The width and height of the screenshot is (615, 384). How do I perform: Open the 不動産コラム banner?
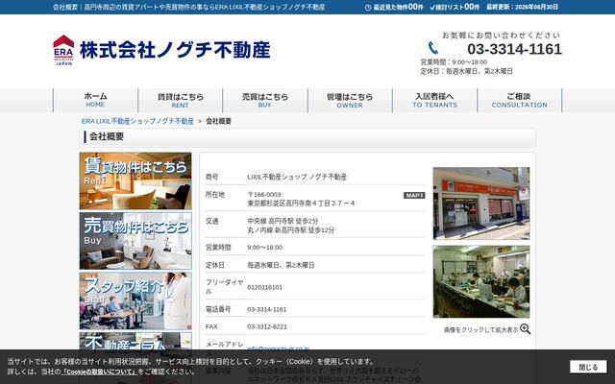pos(135,341)
